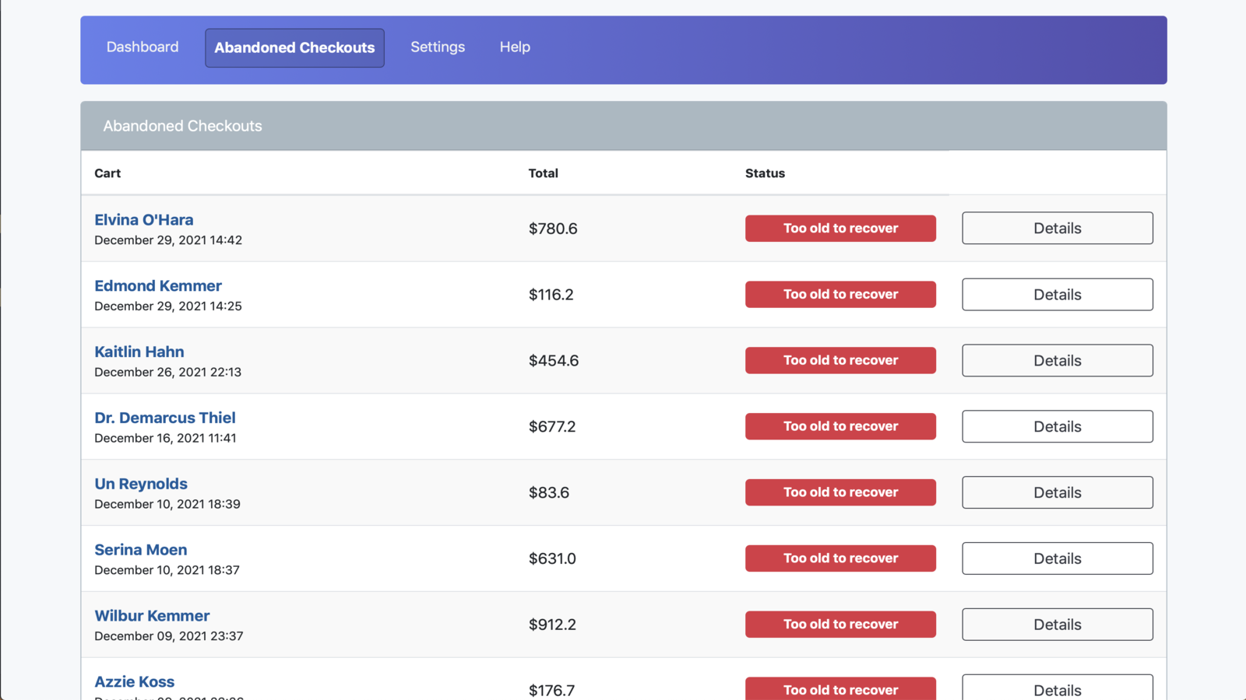The image size is (1246, 700).
Task: Open the Azzie Koss cart link
Action: (x=135, y=682)
